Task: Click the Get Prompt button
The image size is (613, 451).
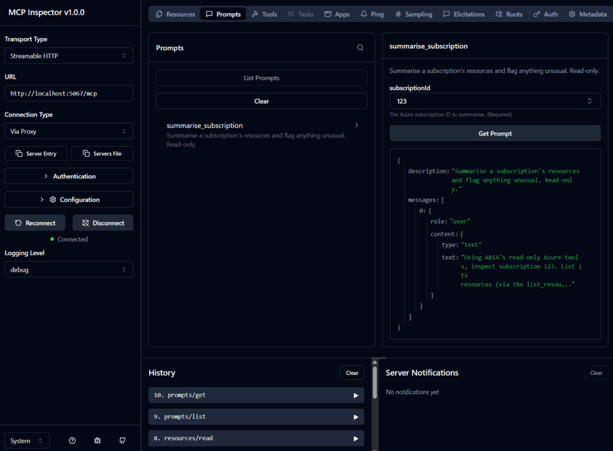Action: pyautogui.click(x=495, y=133)
